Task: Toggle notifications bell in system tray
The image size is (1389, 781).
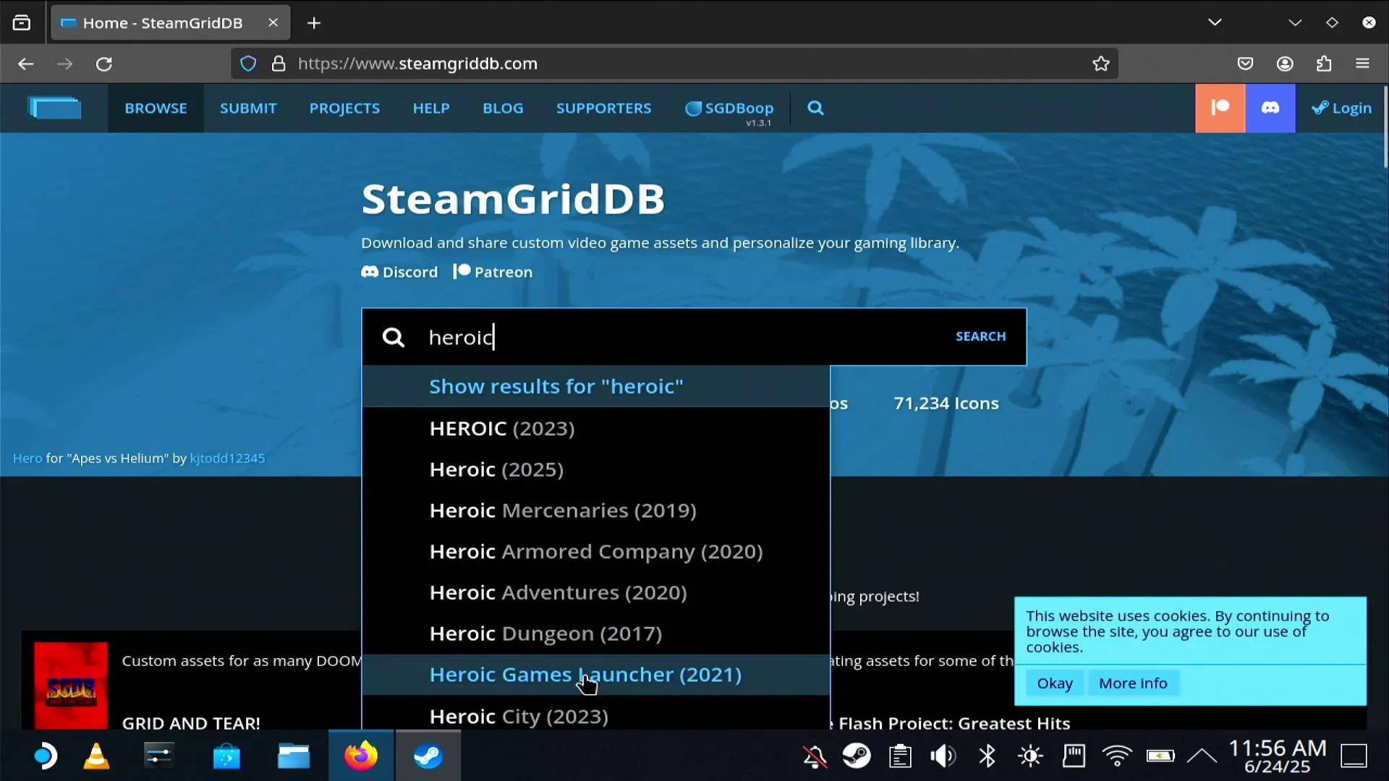Action: (815, 756)
